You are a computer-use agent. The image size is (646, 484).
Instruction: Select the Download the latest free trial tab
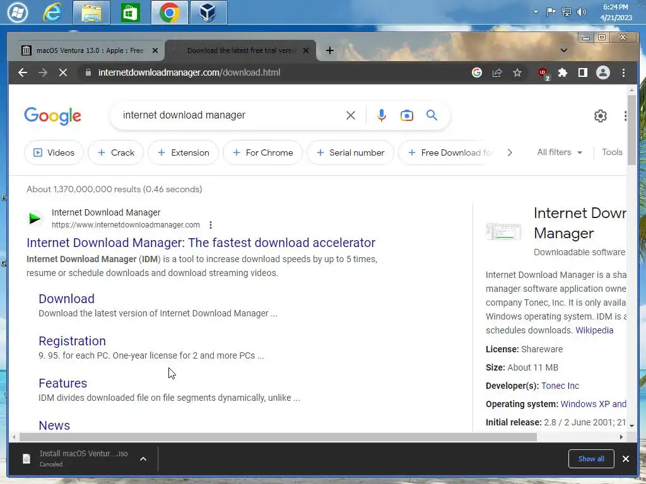pyautogui.click(x=241, y=50)
